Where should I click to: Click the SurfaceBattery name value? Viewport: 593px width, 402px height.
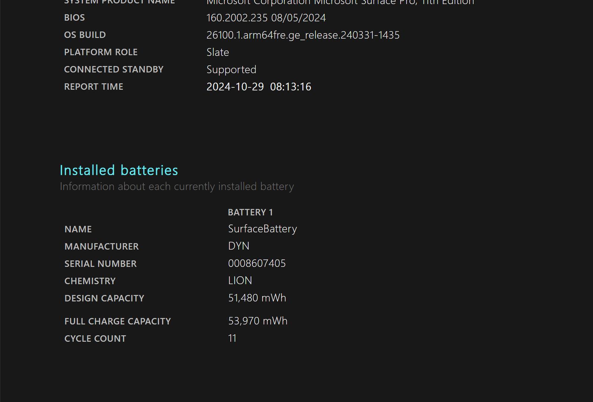point(262,229)
